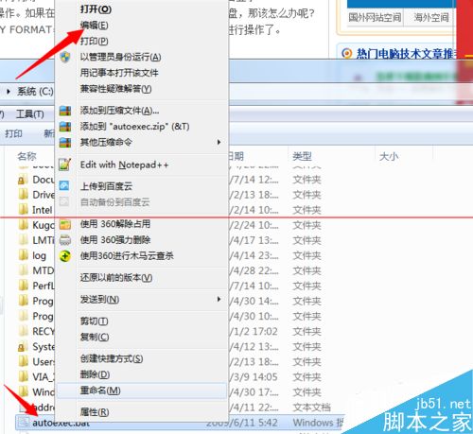Click folder icon of the Intel folder
The width and height of the screenshot is (473, 434).
(24, 209)
